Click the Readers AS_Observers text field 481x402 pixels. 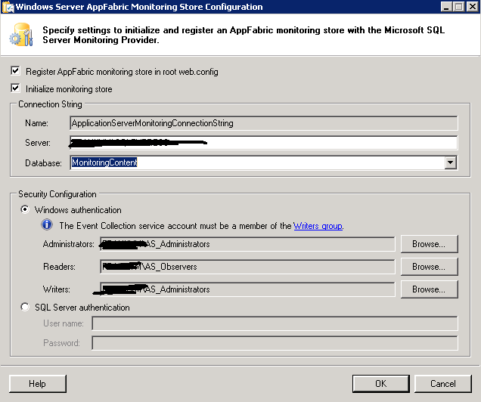(247, 267)
